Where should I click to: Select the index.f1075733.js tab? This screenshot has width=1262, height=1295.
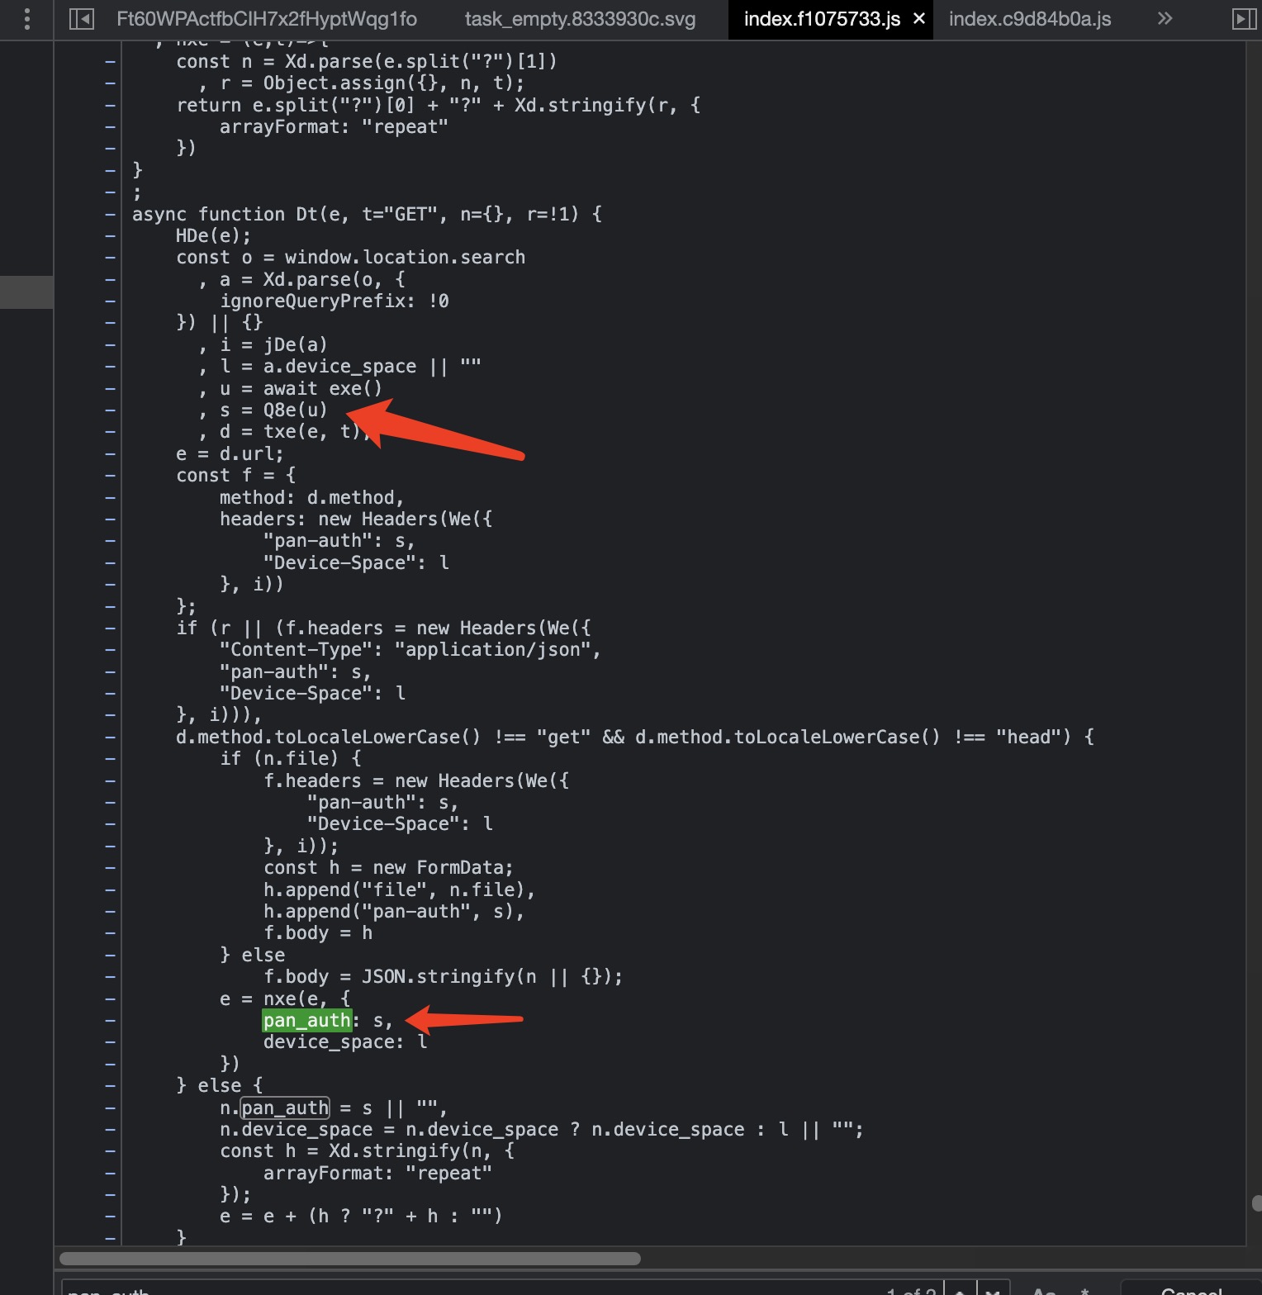click(822, 19)
